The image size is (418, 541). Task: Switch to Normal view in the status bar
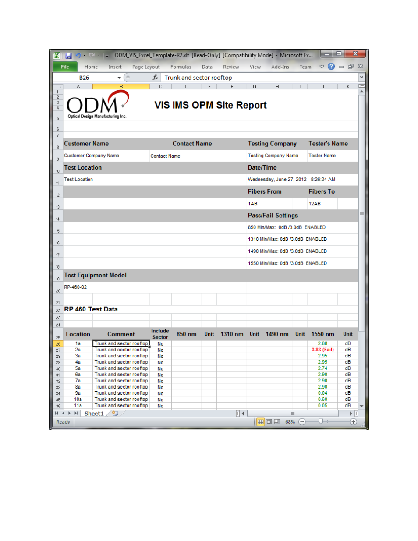(x=261, y=422)
